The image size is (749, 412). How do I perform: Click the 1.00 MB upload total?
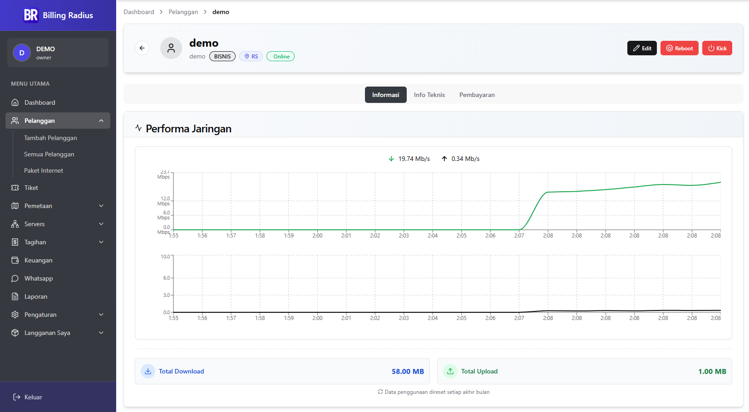coord(712,371)
